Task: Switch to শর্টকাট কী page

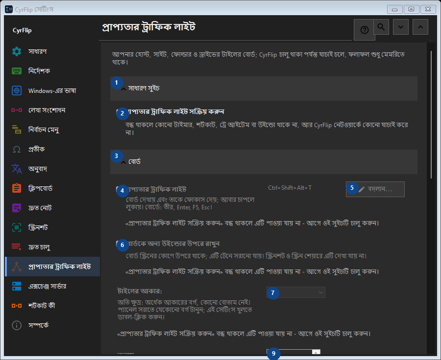Action: pos(52,306)
